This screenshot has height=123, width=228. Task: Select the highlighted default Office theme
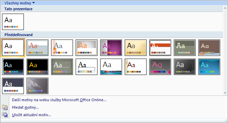13,48
